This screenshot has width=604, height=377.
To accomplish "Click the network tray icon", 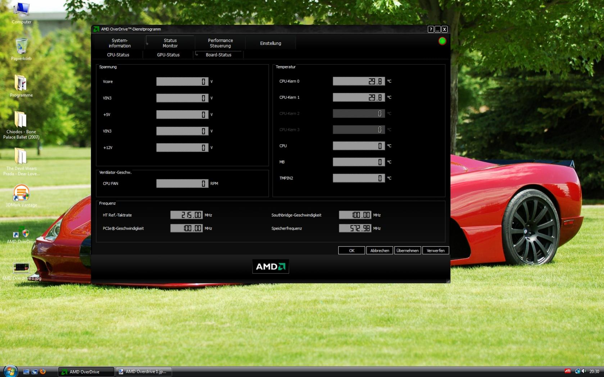I will coord(577,371).
